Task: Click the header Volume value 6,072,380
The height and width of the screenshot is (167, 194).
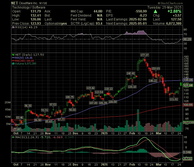Action: click(x=174, y=24)
